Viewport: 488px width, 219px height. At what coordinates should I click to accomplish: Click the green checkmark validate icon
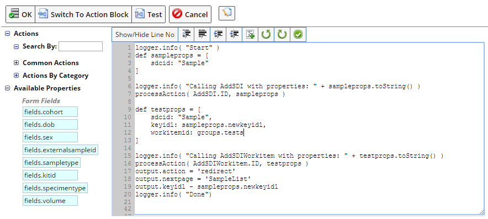coord(298,35)
